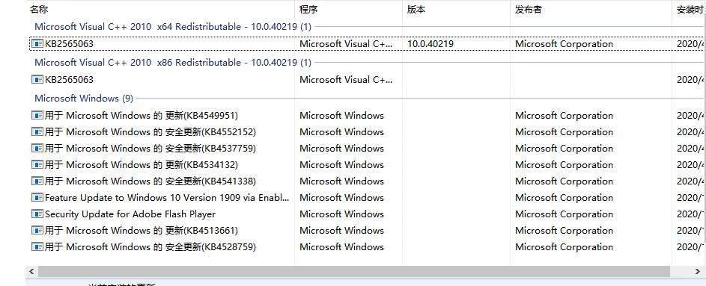
Task: Sort by the 名称 column header
Action: pos(39,10)
